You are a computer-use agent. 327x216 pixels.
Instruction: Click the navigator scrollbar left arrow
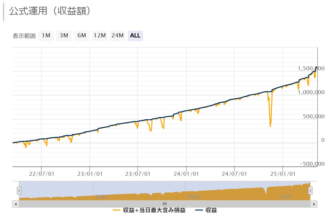[16, 204]
